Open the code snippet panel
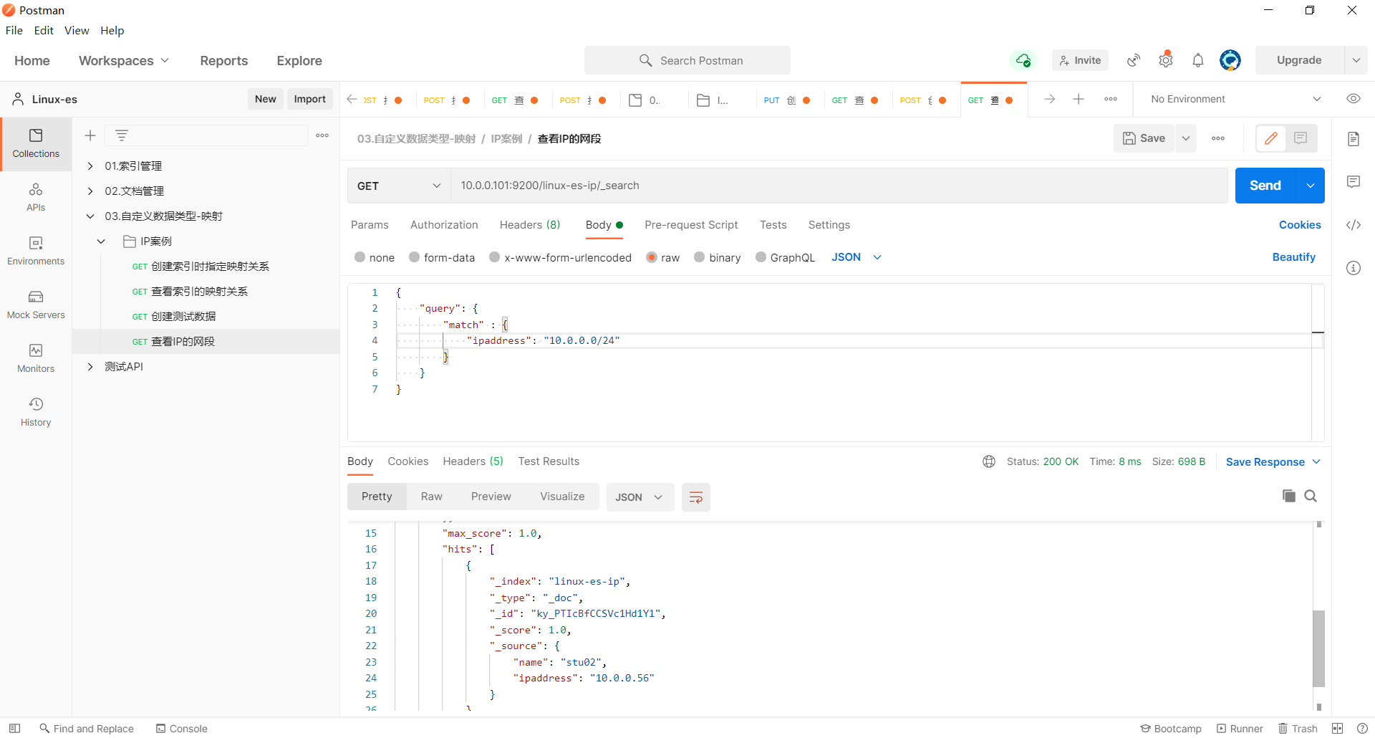Screen dimensions: 1375x738 1354,225
